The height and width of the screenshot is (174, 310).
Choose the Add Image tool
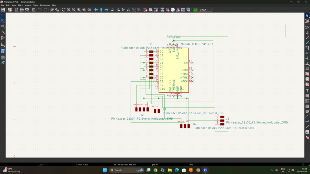(307, 132)
